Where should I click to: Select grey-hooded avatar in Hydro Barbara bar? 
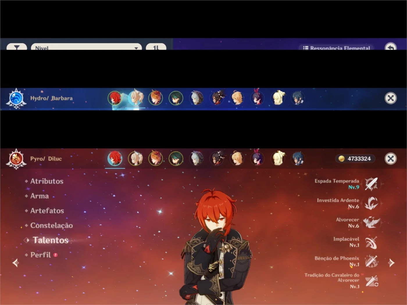tap(196, 98)
